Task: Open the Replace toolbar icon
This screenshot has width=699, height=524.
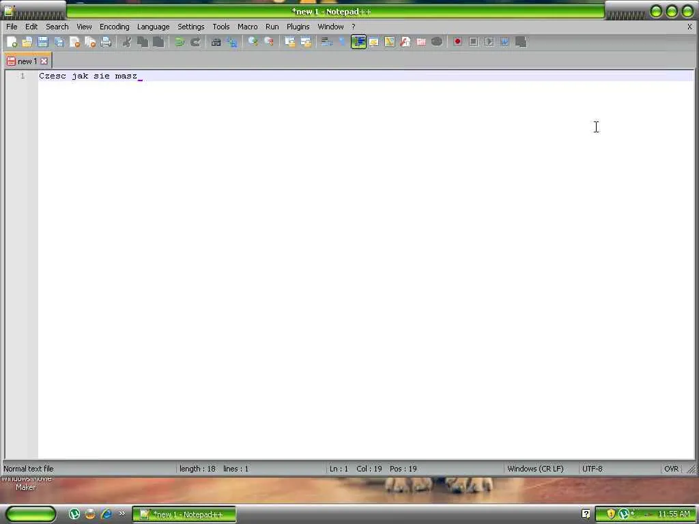Action: coord(232,42)
